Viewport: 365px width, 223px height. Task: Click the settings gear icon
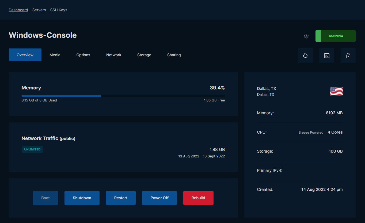coord(306,36)
